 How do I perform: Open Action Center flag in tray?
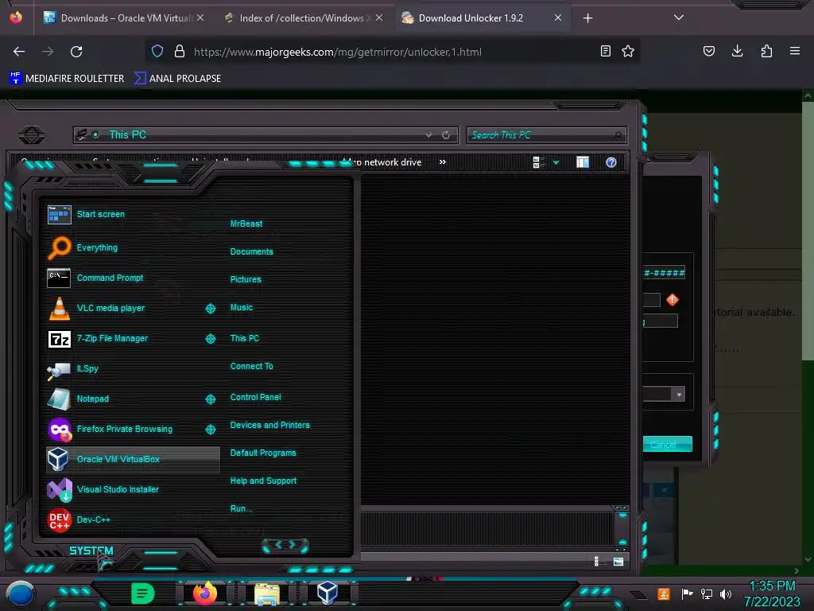(x=688, y=593)
